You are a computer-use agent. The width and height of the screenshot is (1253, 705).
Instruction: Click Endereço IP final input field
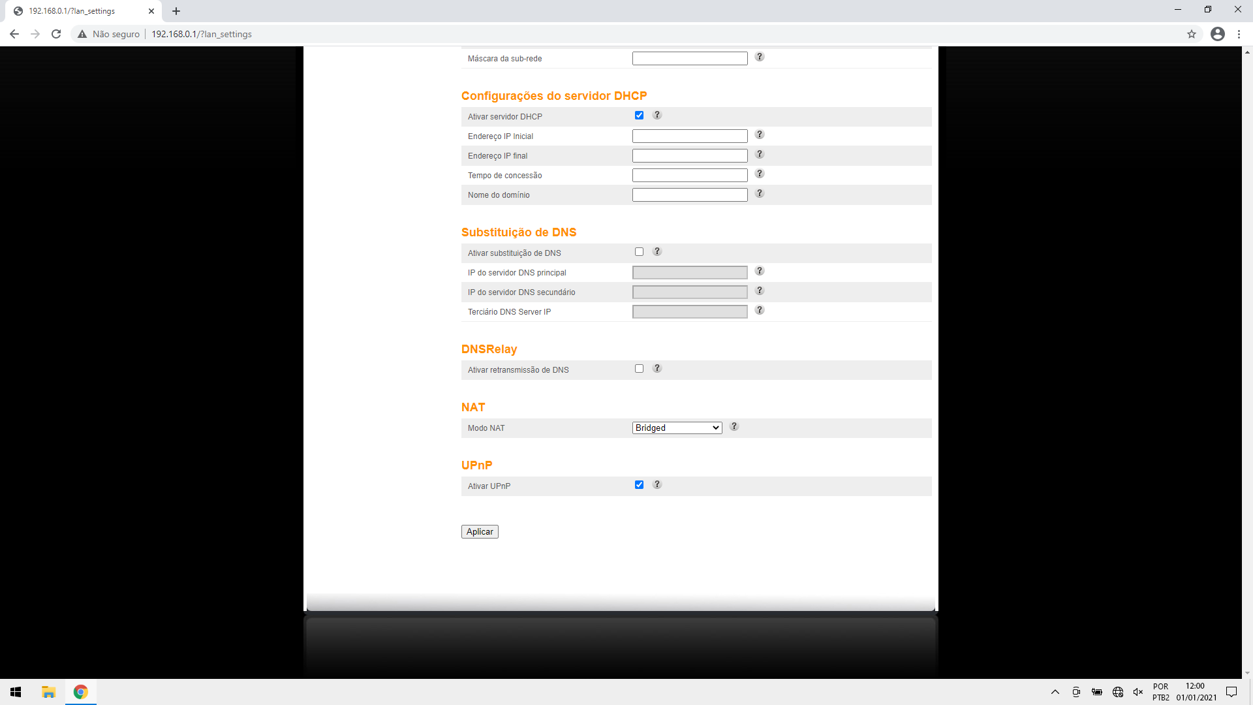pos(690,155)
